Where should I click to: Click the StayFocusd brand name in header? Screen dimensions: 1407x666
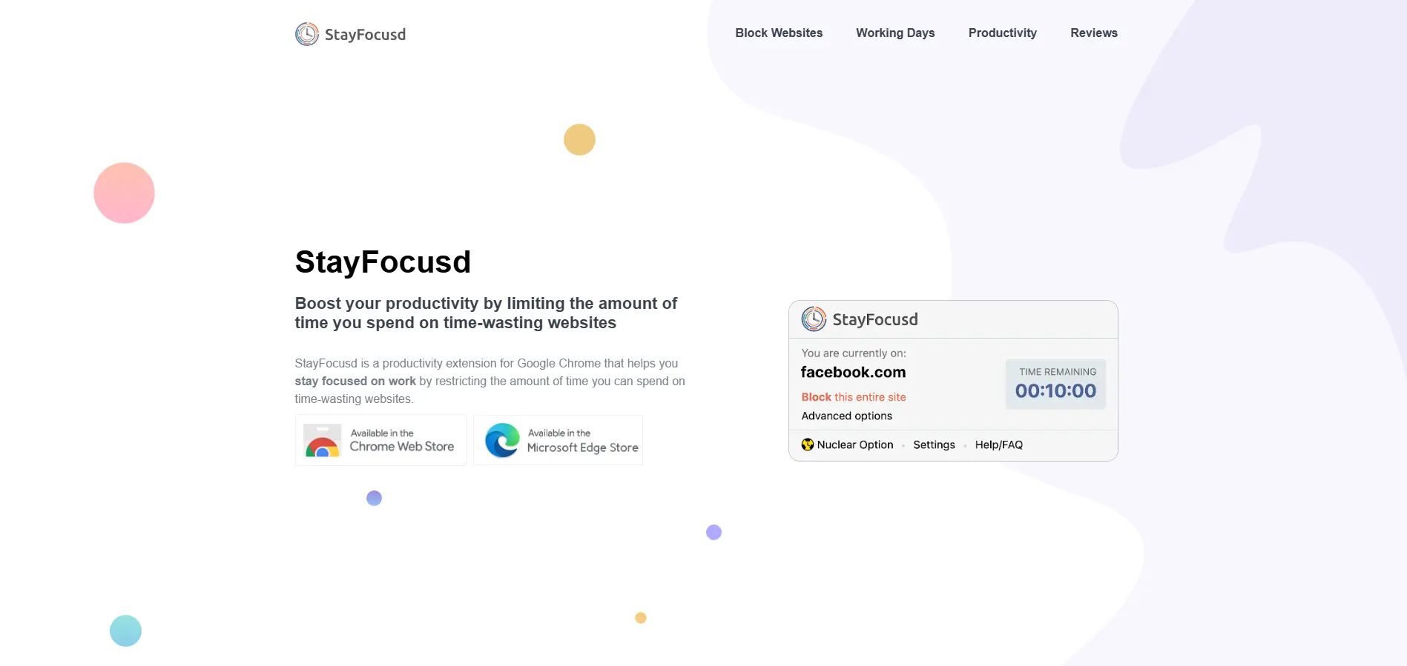click(365, 35)
